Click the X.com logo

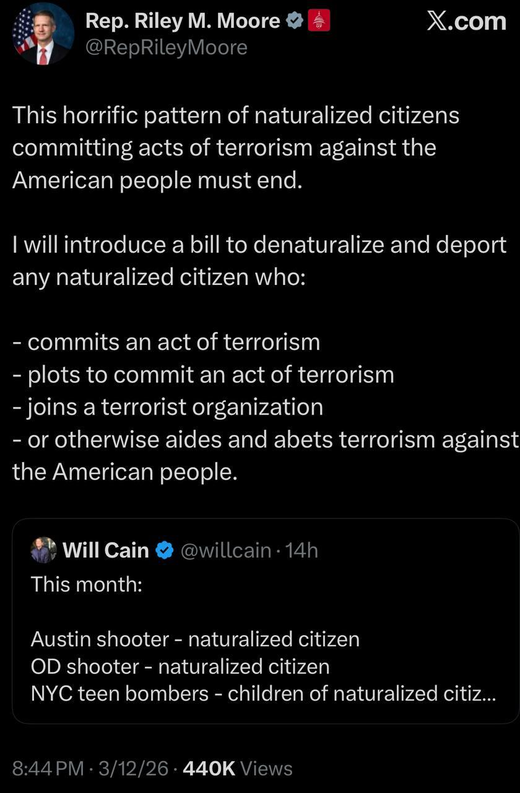click(x=466, y=21)
